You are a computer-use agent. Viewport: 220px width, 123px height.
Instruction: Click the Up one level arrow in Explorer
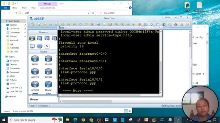[x=16, y=13]
